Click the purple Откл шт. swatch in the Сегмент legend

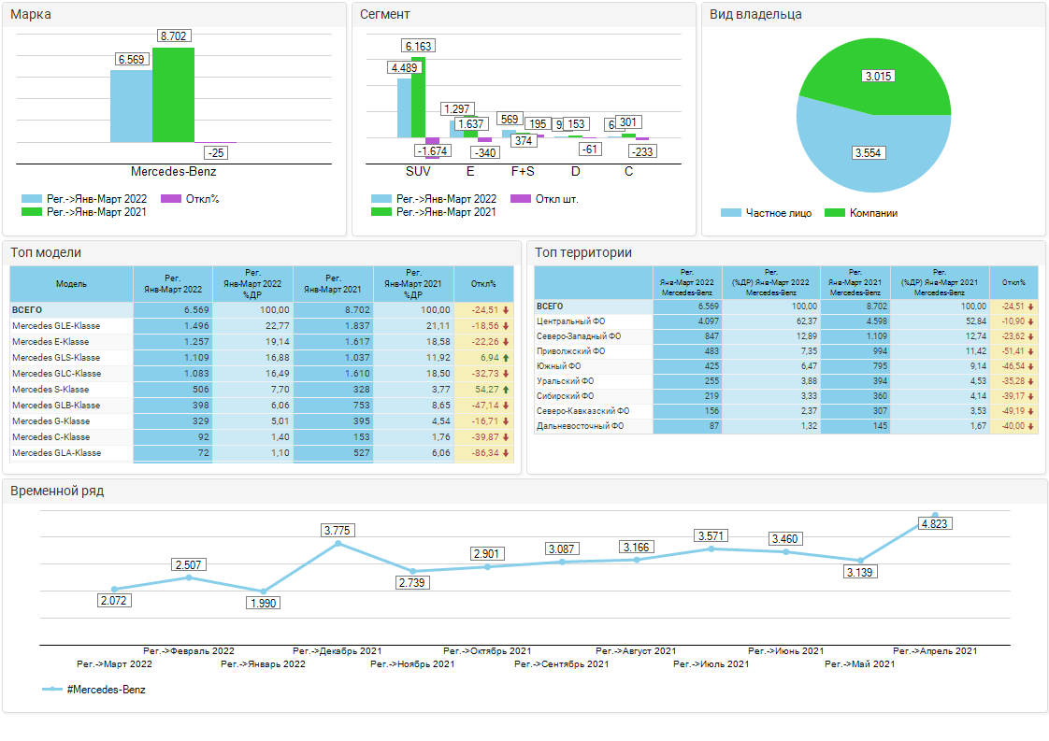pyautogui.click(x=522, y=199)
